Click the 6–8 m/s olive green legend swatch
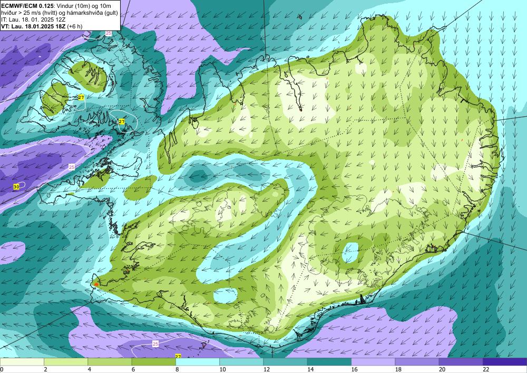The height and width of the screenshot is (373, 527). tap(153, 361)
